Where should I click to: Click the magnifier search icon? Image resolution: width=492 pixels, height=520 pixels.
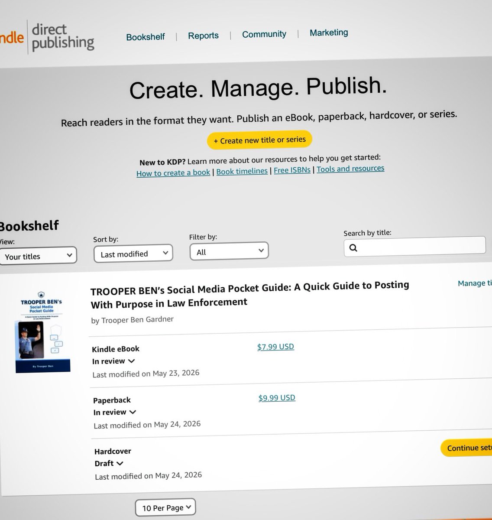click(x=353, y=248)
